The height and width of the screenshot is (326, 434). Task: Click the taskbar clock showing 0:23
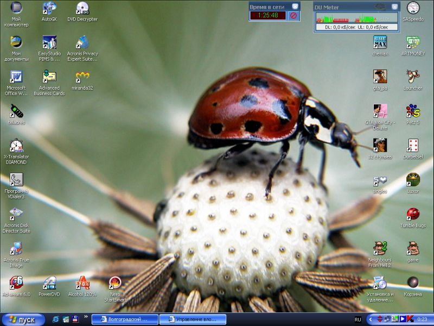tap(422, 319)
